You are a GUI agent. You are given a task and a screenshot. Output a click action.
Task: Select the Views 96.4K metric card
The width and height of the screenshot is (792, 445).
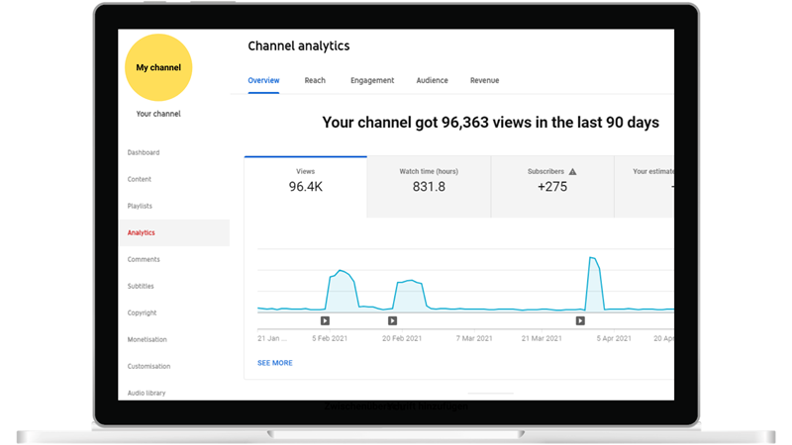306,187
